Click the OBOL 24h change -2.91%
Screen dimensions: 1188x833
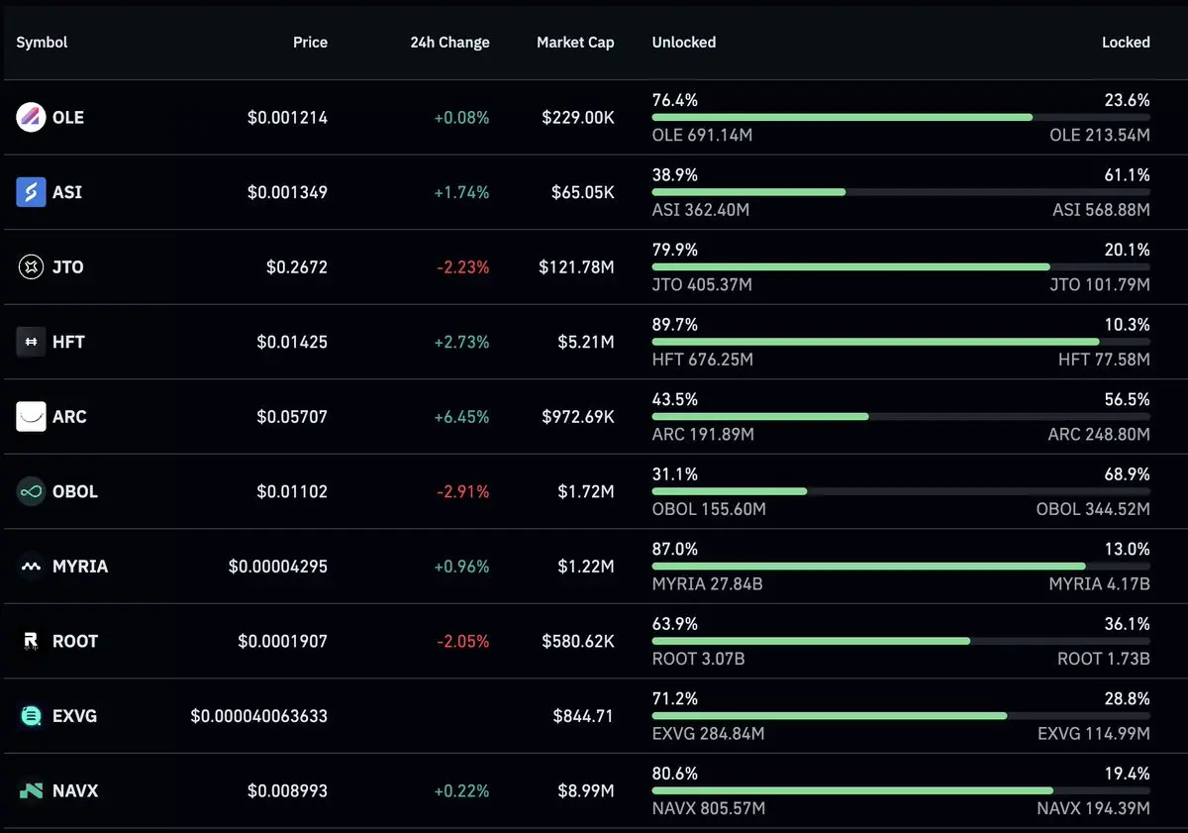coord(463,491)
